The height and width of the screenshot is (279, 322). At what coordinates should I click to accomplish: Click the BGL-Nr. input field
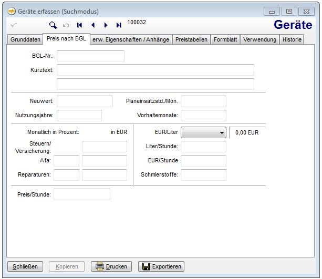click(x=90, y=56)
